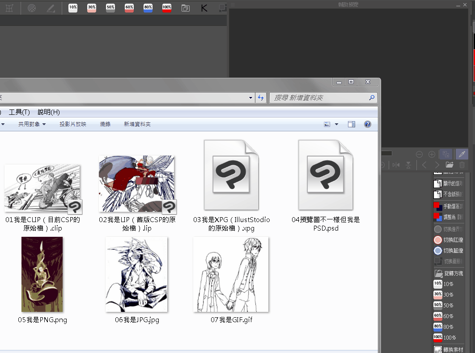Click 新增資料夾 new folder button
This screenshot has height=353, width=475.
point(137,124)
